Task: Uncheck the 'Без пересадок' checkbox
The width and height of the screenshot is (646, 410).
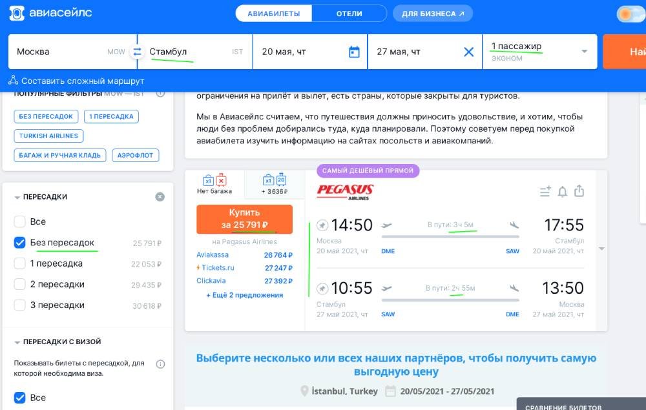Action: [20, 243]
